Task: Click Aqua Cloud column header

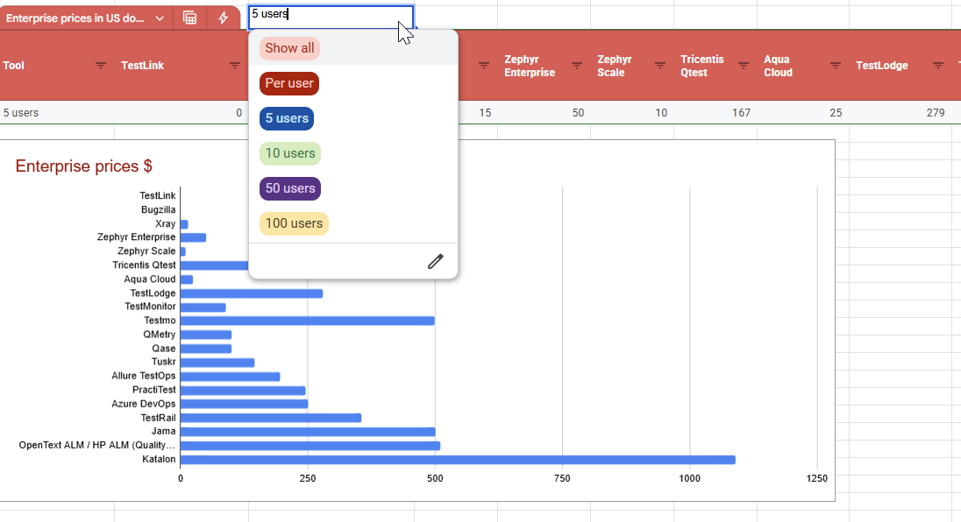Action: point(778,66)
